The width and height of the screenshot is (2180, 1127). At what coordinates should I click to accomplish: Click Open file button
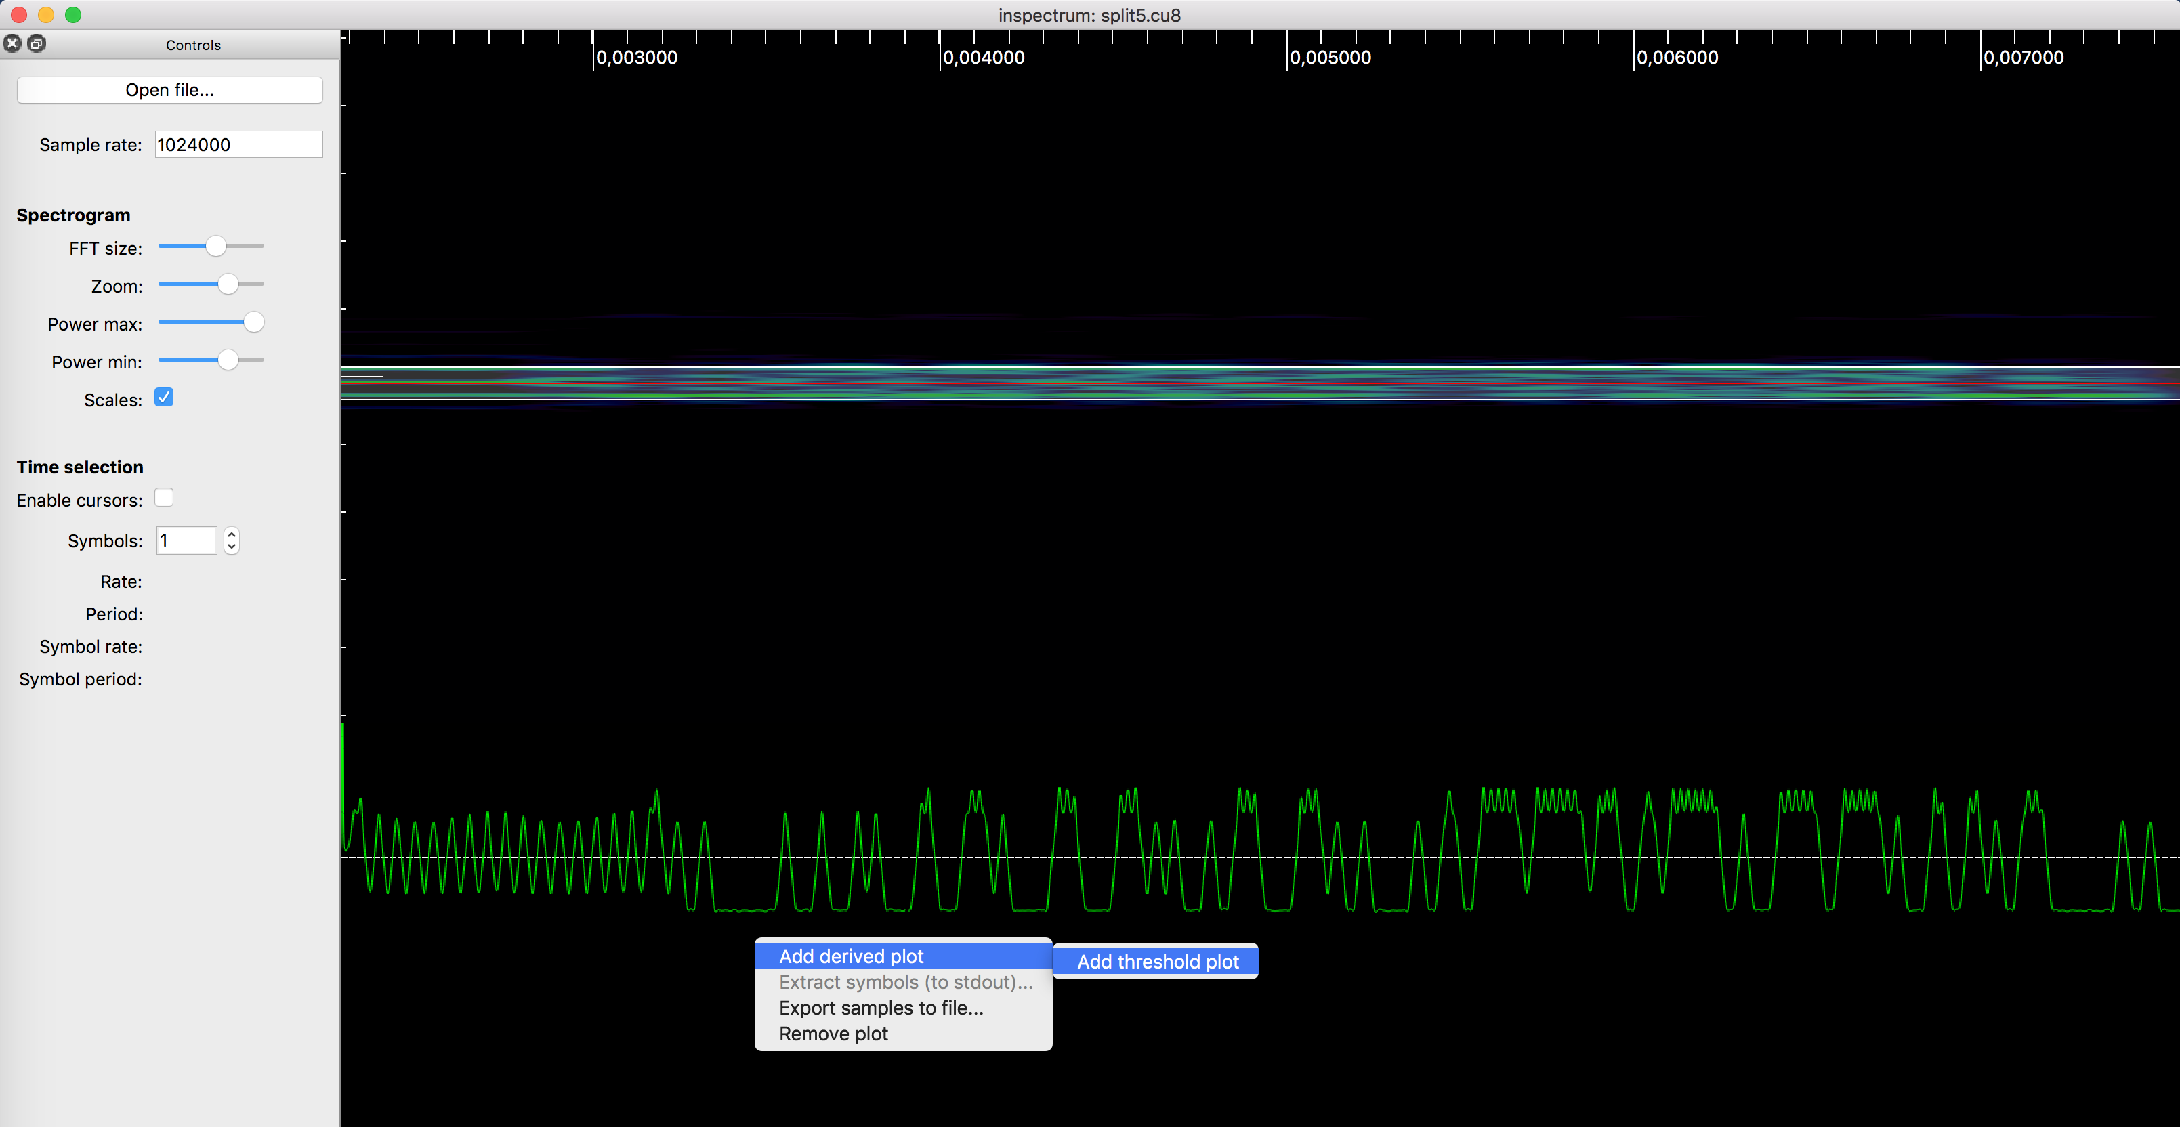[x=168, y=89]
